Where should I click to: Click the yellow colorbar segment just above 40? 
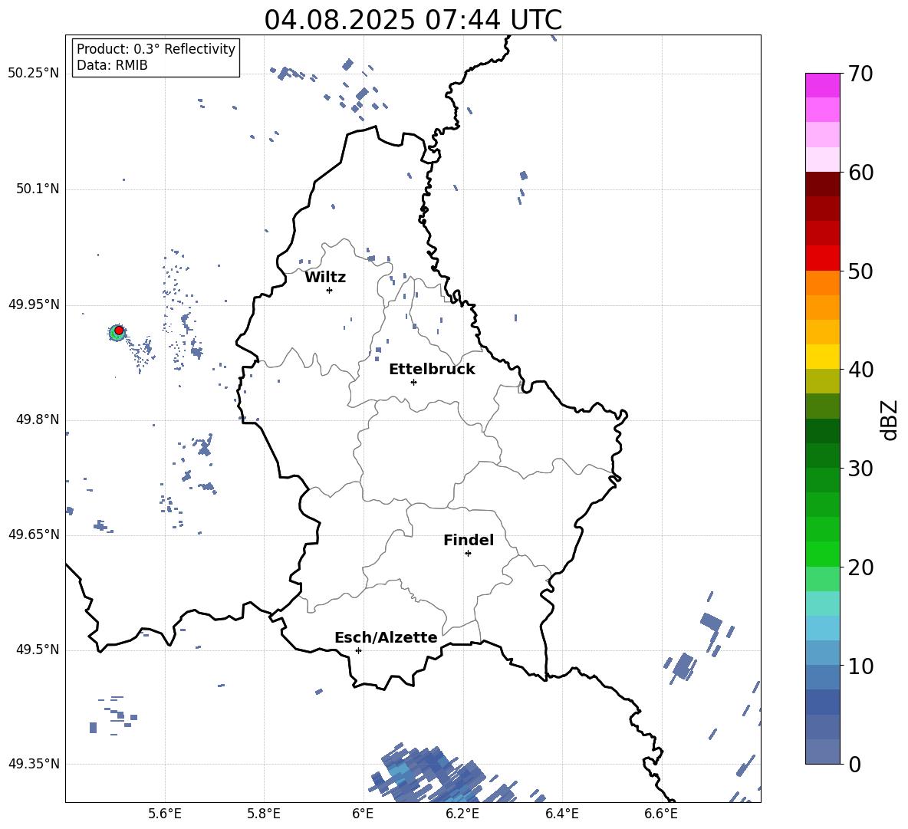click(822, 357)
